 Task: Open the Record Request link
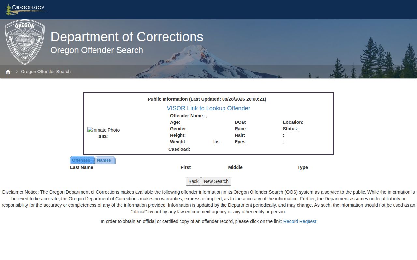pos(300,221)
